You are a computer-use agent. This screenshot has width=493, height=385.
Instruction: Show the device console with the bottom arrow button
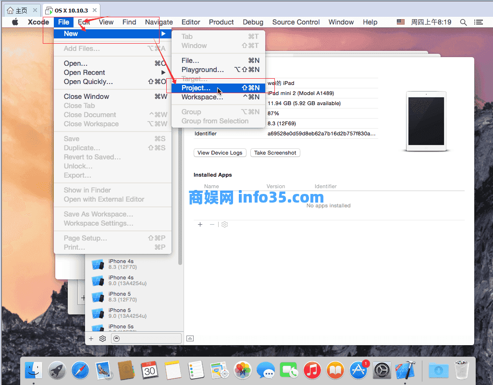point(190,338)
